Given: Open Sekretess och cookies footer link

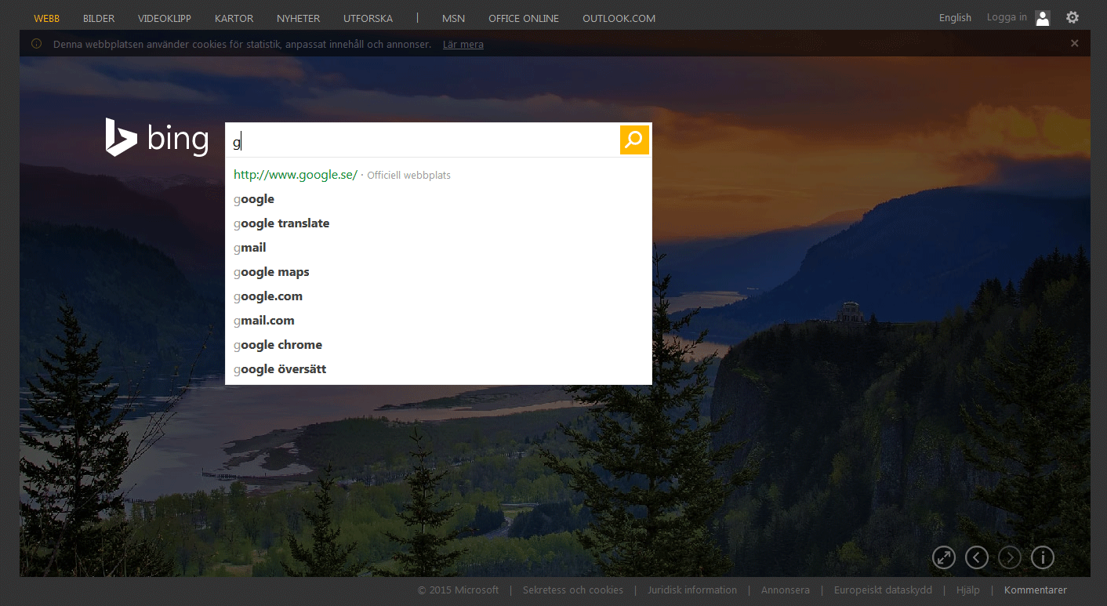Looking at the screenshot, I should tap(573, 590).
